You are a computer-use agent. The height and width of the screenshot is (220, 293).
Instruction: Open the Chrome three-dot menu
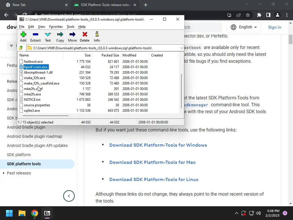pos(287,15)
